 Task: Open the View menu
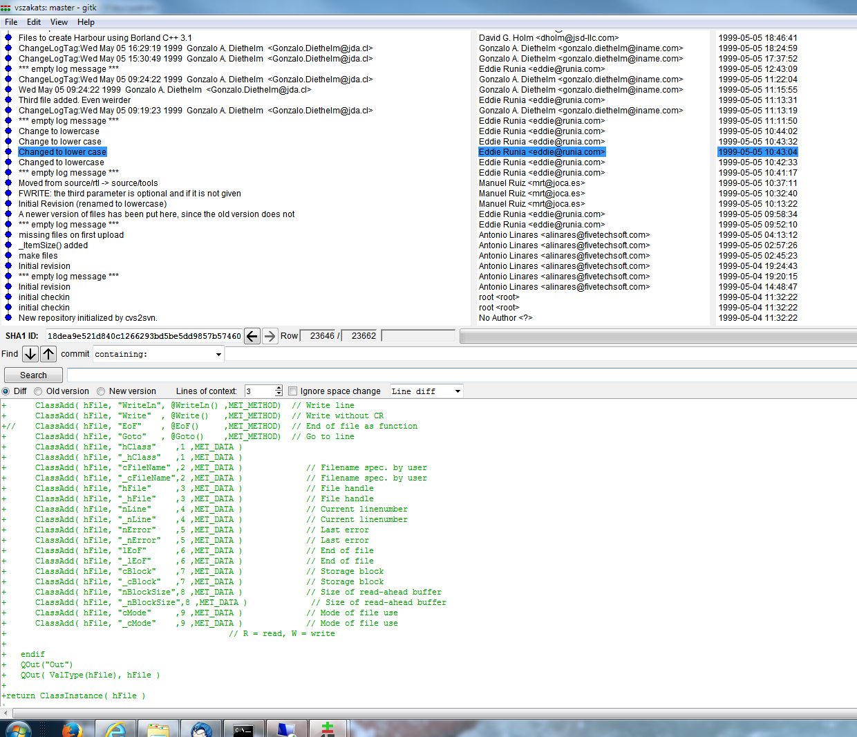point(59,22)
